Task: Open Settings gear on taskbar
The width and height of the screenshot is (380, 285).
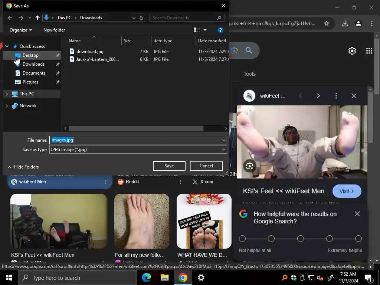Action: [201, 278]
